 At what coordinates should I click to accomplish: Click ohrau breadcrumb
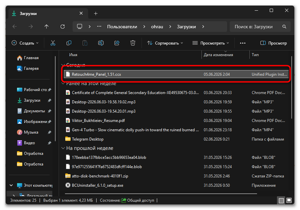(x=157, y=27)
